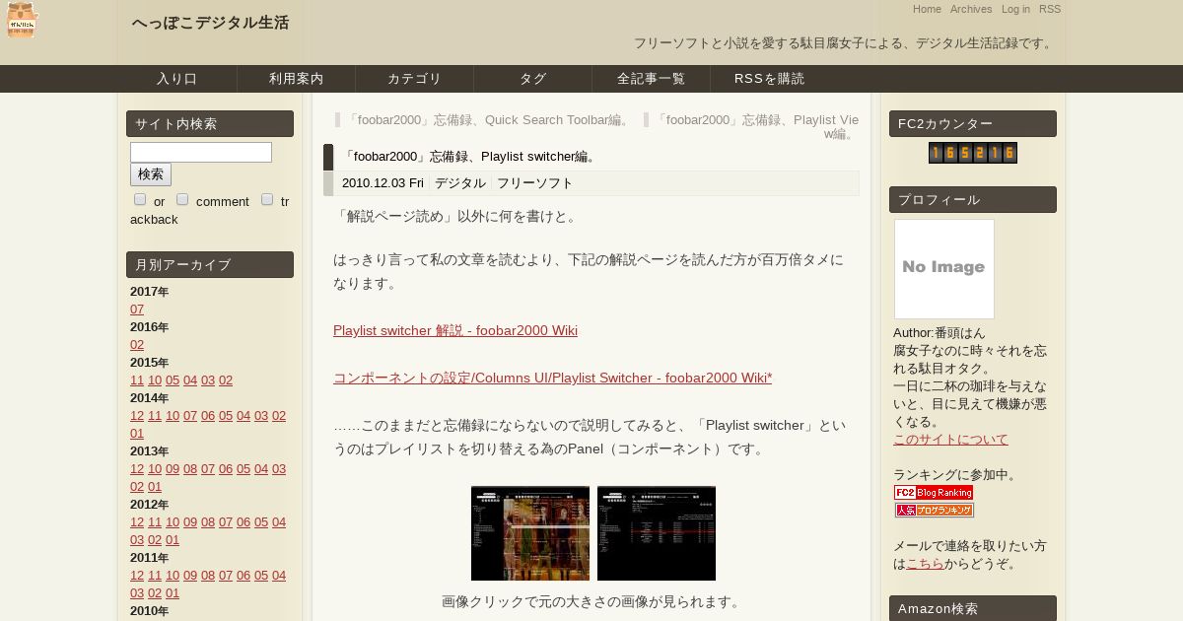Open the タグ navigation item

pos(532,79)
